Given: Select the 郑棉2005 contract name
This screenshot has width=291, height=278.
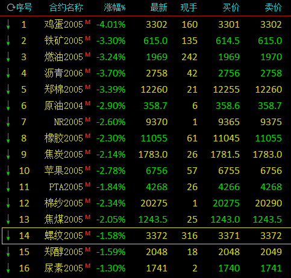Looking at the screenshot, I should (63, 90).
